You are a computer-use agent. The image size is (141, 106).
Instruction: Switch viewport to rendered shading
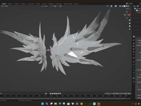click(x=128, y=6)
